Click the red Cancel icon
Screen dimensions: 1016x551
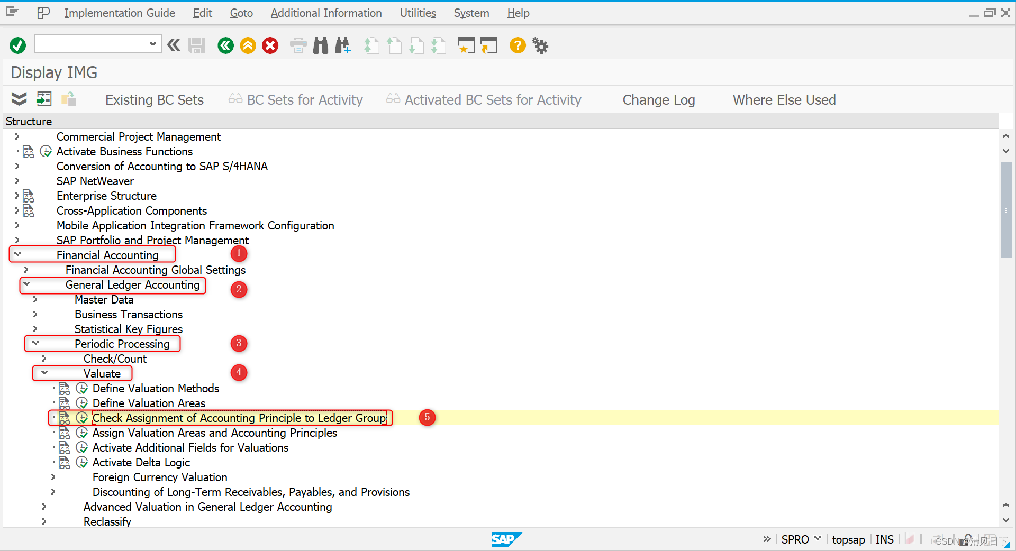pyautogui.click(x=270, y=45)
